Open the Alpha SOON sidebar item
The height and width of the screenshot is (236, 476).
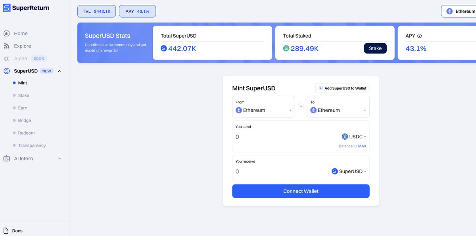(x=25, y=59)
